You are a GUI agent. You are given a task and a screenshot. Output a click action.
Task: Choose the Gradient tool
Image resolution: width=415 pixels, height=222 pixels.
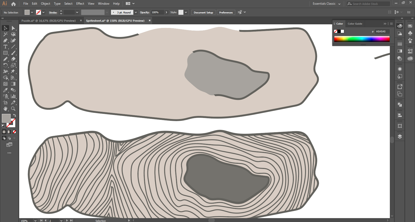pos(13,84)
